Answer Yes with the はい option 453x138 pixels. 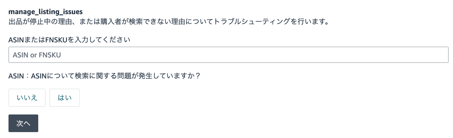(x=65, y=98)
